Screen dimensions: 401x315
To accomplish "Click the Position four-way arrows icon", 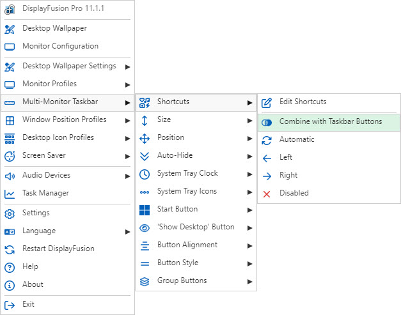I will (145, 139).
